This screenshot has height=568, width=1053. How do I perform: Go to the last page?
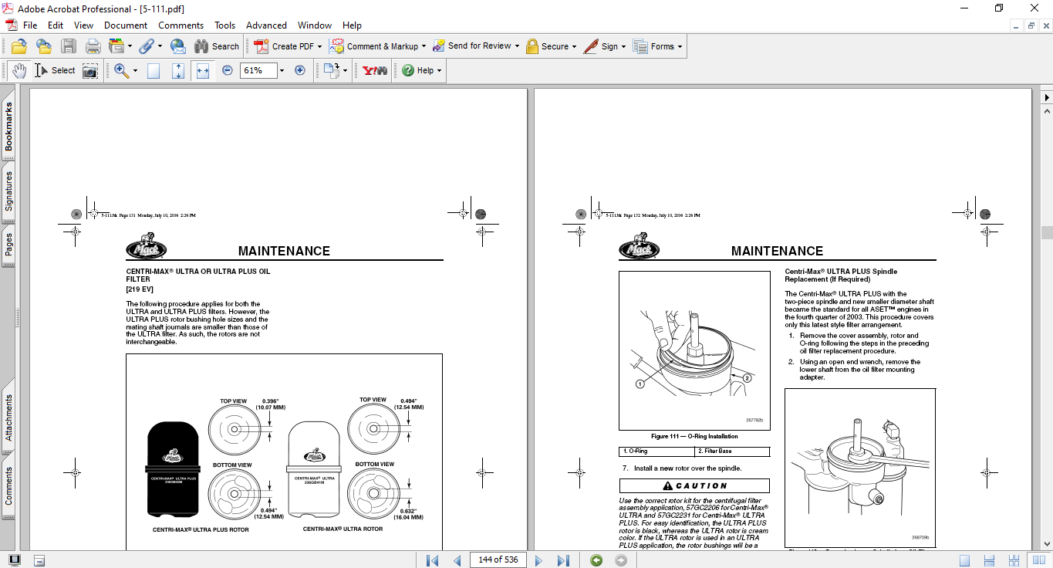563,560
